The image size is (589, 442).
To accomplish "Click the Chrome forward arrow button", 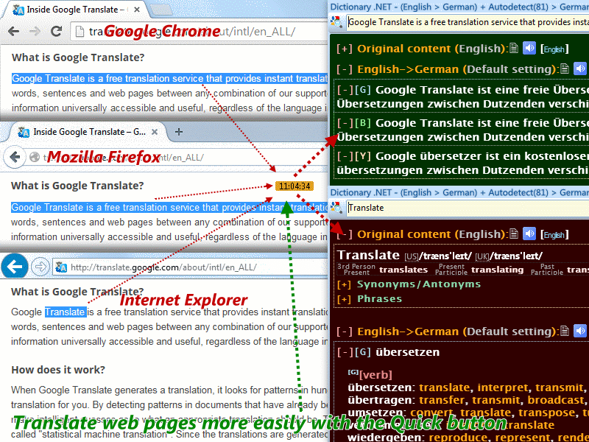I will tap(35, 31).
